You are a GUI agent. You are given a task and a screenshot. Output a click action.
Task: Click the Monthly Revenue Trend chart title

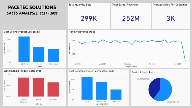click(81, 32)
